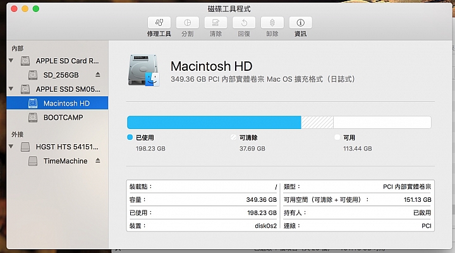
Task: Click the 清除 erase toolbar icon
Action: click(215, 23)
